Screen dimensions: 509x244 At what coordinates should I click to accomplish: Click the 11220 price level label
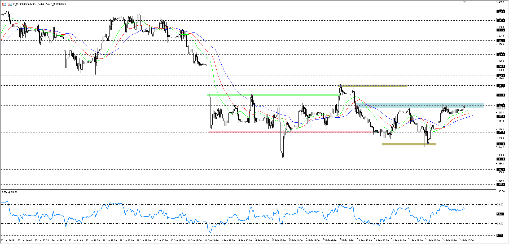[x=501, y=105]
